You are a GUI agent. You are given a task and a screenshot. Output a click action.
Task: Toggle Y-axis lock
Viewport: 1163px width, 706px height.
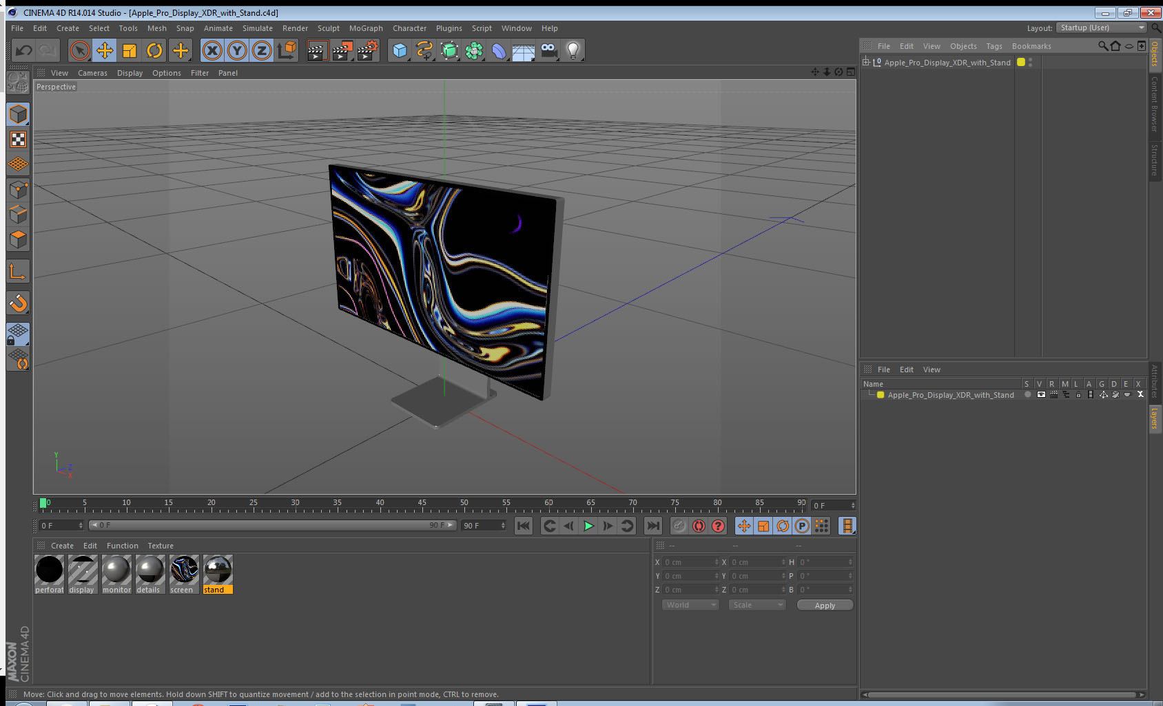click(237, 50)
